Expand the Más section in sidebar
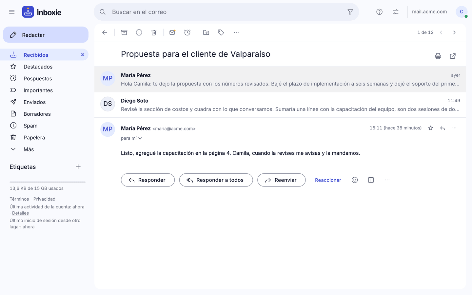Screen dimensions: 472x295 pyautogui.click(x=44, y=149)
